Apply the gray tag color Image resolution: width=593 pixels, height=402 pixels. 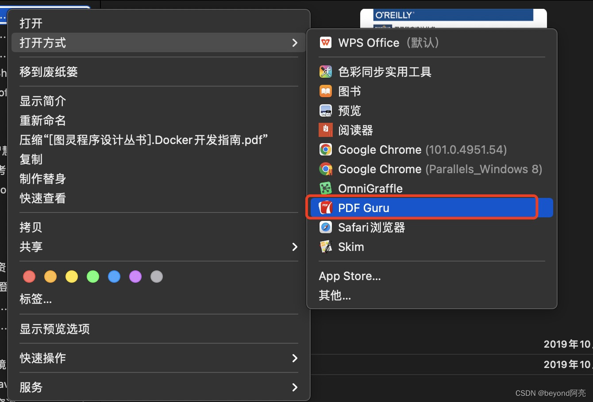tap(157, 277)
